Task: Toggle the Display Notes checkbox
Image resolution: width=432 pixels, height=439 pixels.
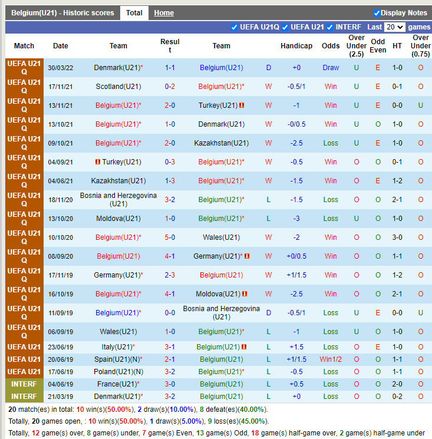Action: (377, 13)
